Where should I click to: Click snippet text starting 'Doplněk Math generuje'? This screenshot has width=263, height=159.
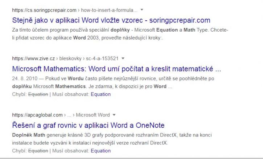click(x=112, y=139)
